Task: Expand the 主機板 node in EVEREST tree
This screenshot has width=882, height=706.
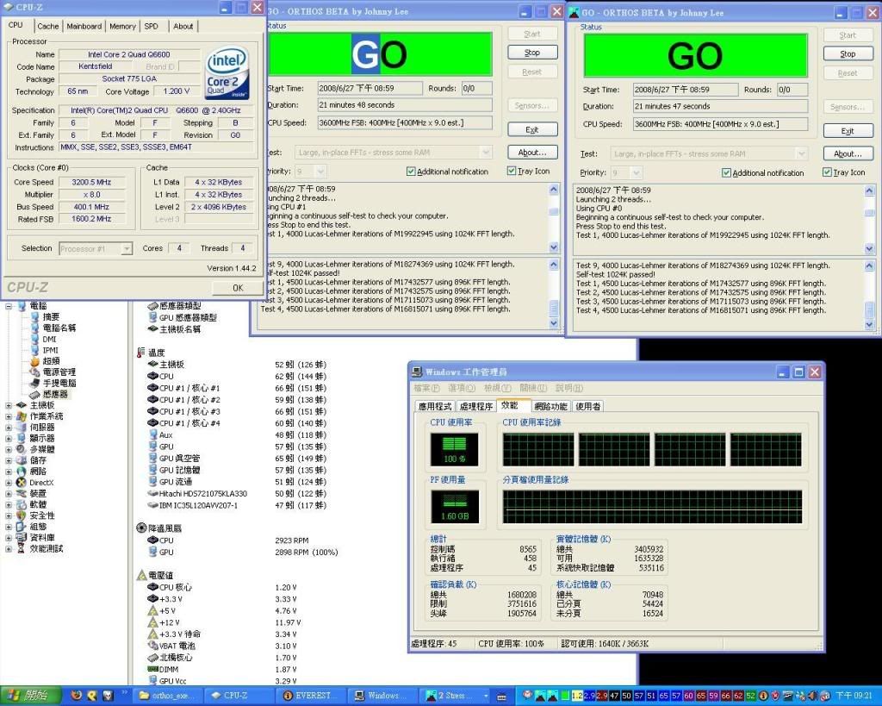Action: click(9, 404)
